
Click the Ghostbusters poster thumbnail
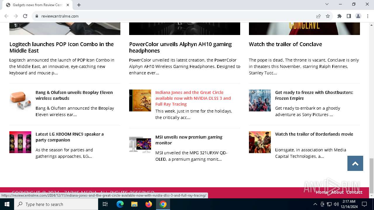tap(260, 100)
